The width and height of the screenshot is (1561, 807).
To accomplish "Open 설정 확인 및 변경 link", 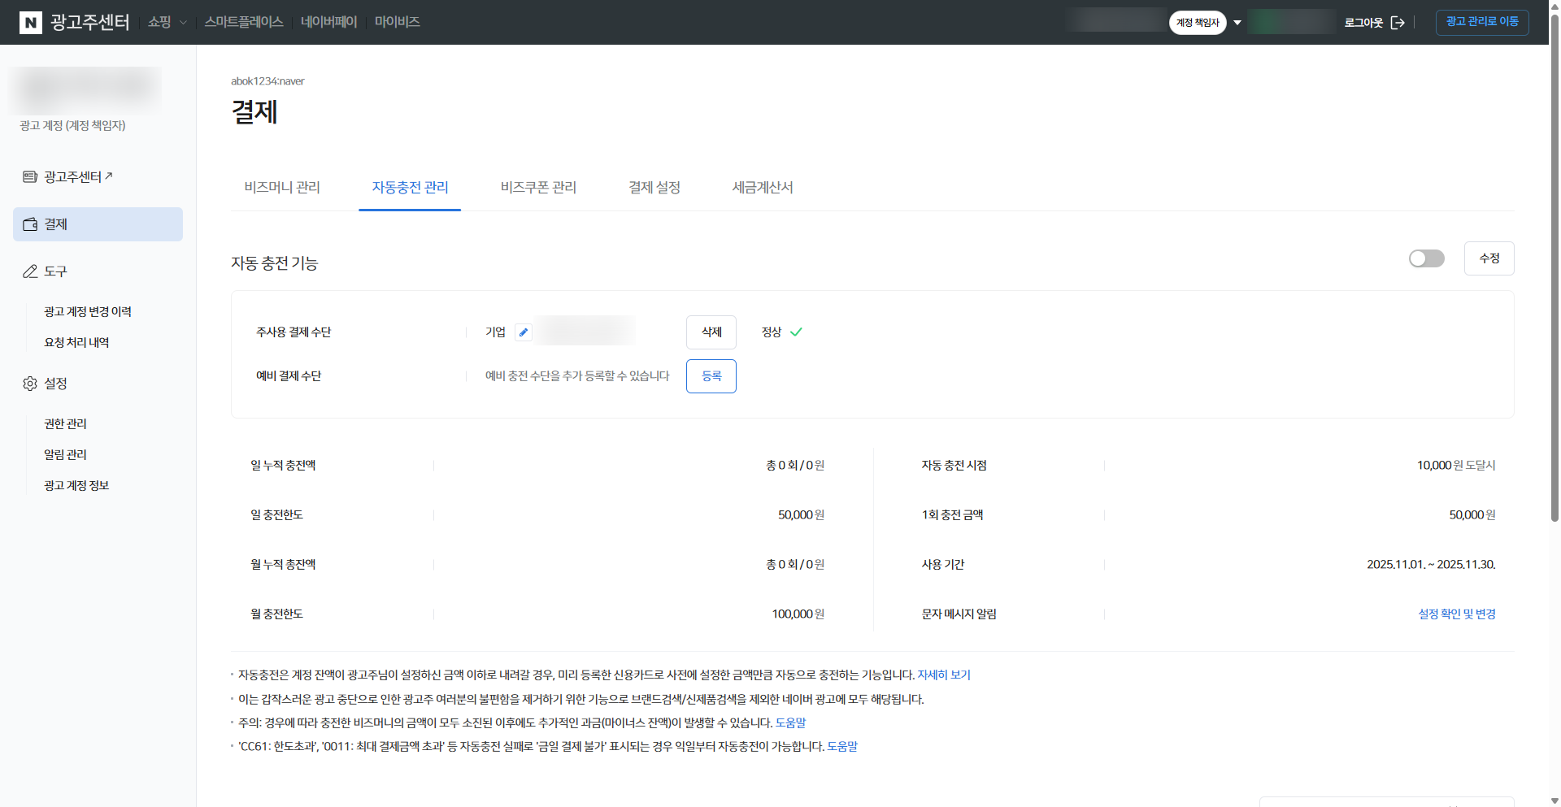I will click(1457, 614).
